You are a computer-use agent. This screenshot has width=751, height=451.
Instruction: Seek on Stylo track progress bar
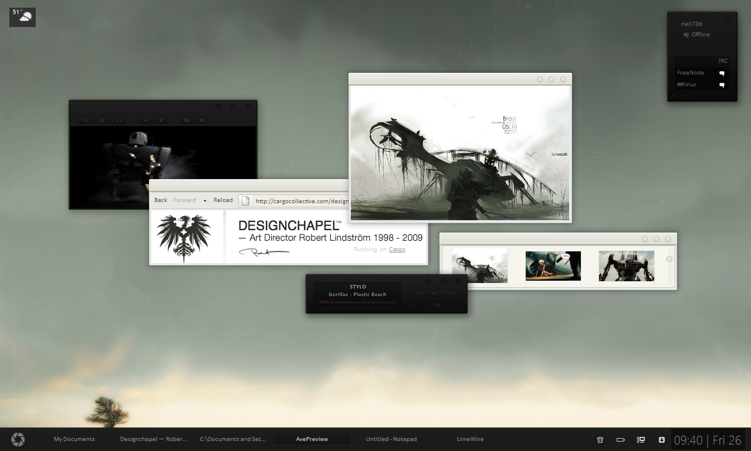[x=357, y=302]
